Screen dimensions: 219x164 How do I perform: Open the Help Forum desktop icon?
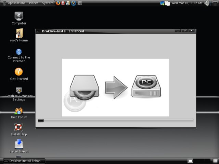(19, 111)
